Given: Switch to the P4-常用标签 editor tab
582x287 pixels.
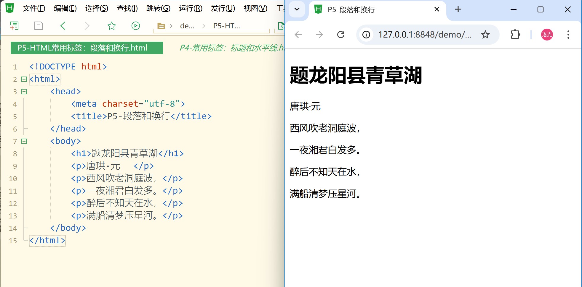Looking at the screenshot, I should tap(232, 48).
